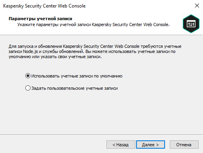This screenshot has width=203, height=153.
Task: Click label "Задать пользовательские учетные записи"
Action: [x=74, y=88]
